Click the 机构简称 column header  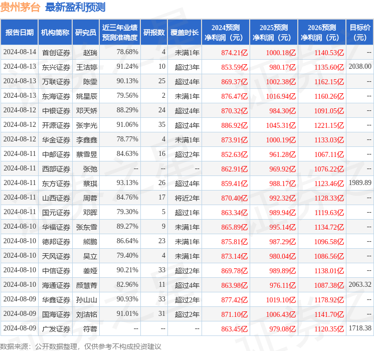(x=55, y=32)
